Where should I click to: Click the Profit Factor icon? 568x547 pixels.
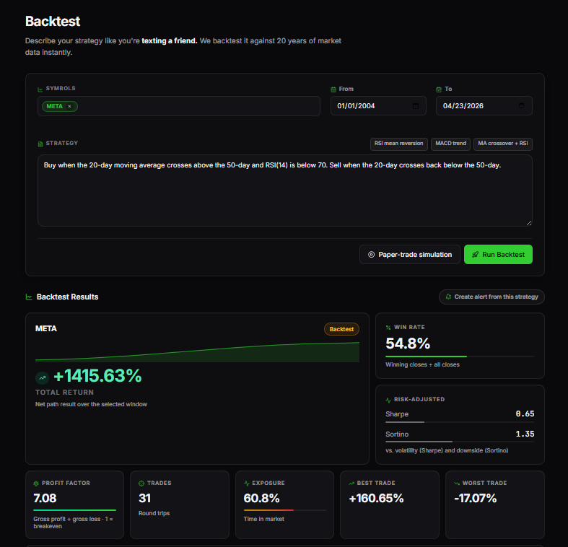pos(36,483)
